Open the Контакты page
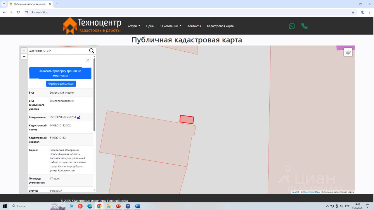The image size is (374, 210). click(194, 26)
